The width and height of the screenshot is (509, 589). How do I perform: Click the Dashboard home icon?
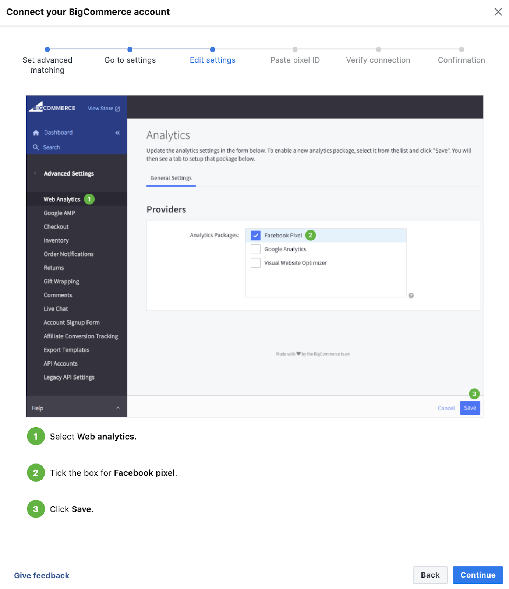36,133
